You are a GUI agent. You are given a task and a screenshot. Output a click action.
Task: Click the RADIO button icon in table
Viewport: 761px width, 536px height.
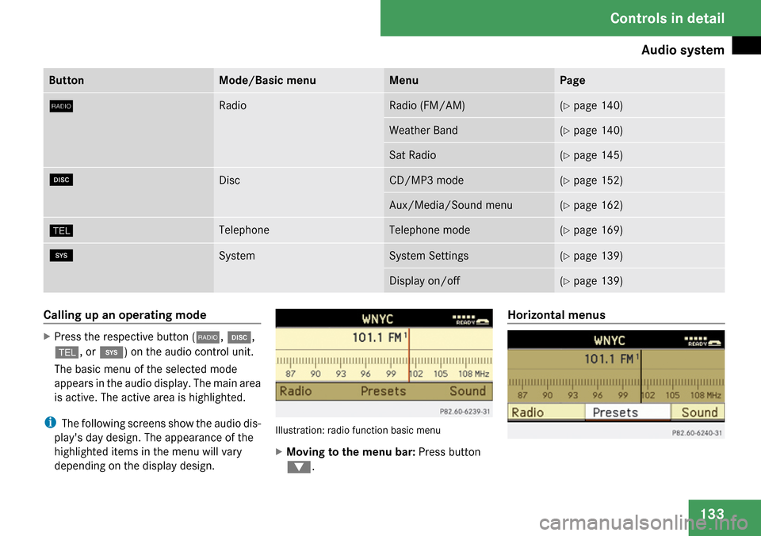tap(61, 106)
